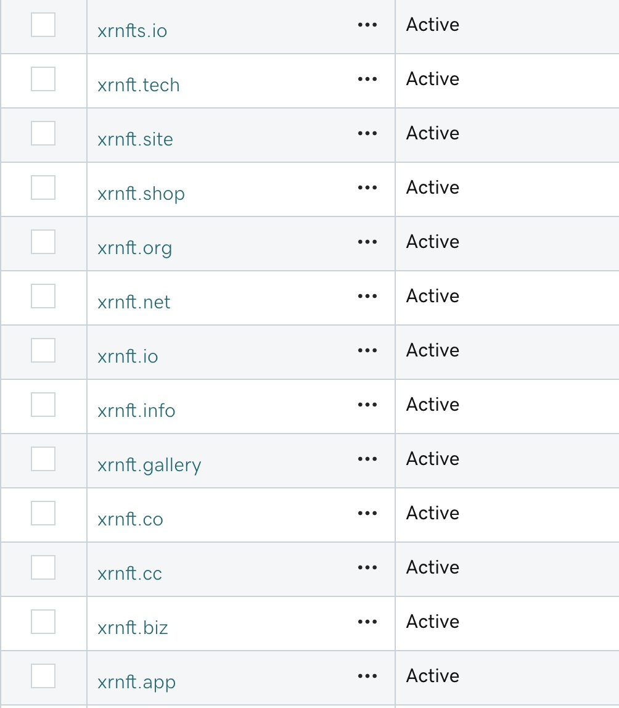Open more options for xrnft.biz

[367, 622]
